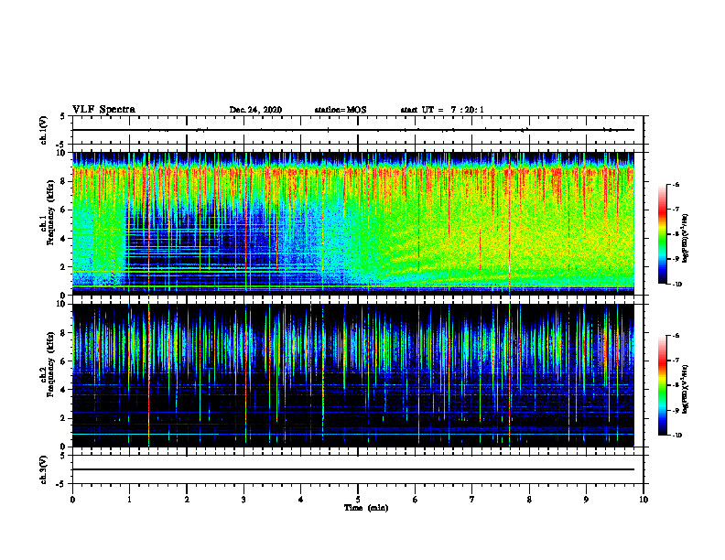Click tick label "10" on the time axis
This screenshot has width=725, height=560.
pyautogui.click(x=644, y=500)
